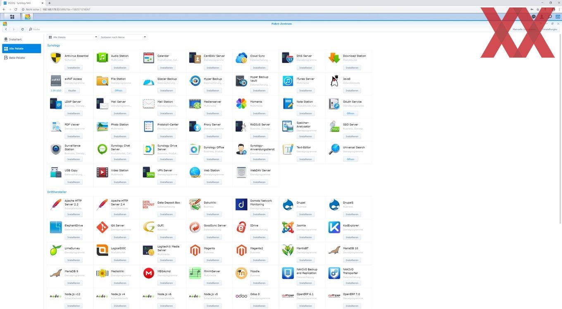Open the Text-Editor package icon
The height and width of the screenshot is (309, 562).
pos(288,149)
